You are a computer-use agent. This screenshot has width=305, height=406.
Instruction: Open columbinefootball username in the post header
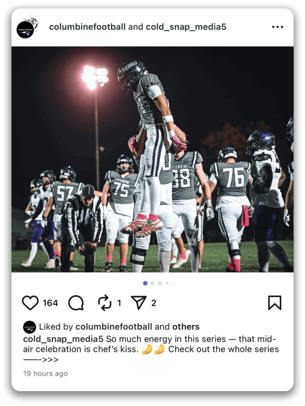[x=87, y=27]
